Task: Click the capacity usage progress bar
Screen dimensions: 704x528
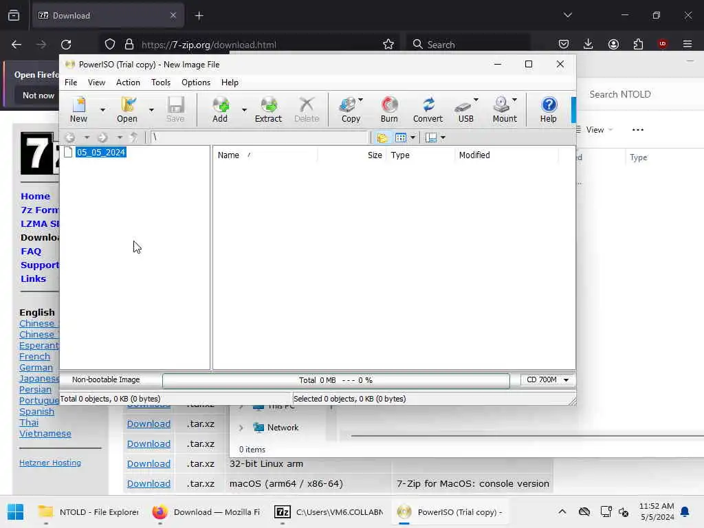Action: pos(335,380)
